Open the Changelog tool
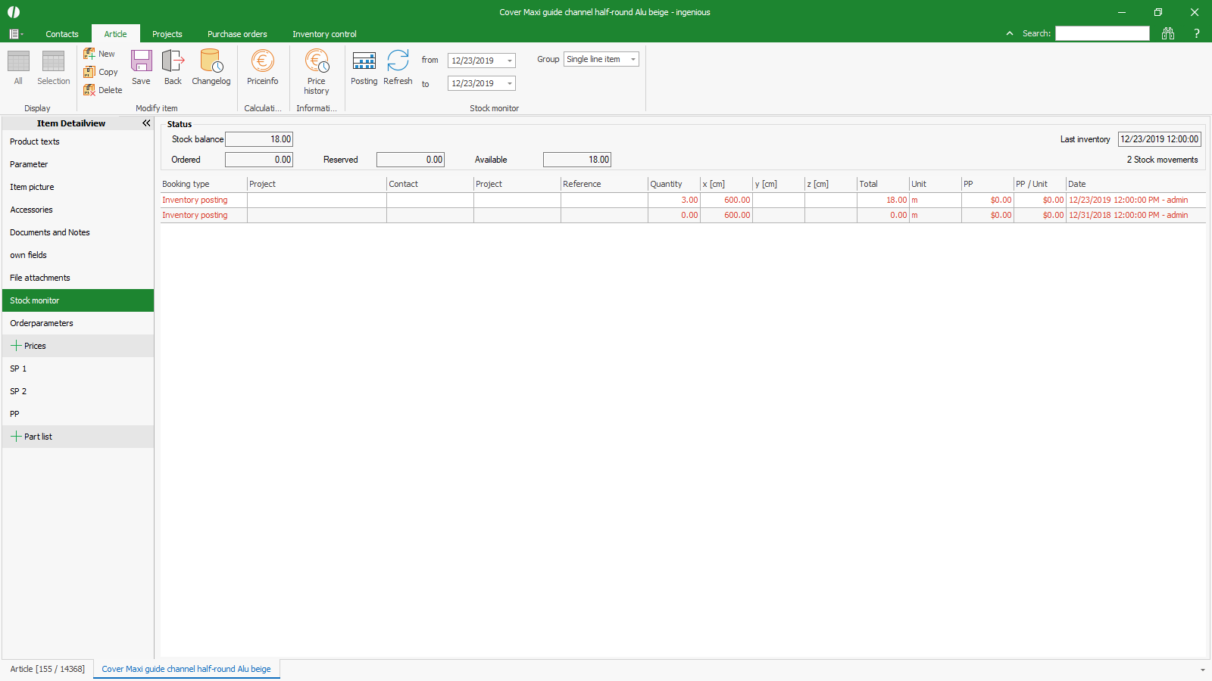Screen dimensions: 1212x681 (x=211, y=67)
